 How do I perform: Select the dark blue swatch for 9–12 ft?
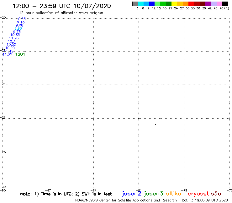[152, 4]
